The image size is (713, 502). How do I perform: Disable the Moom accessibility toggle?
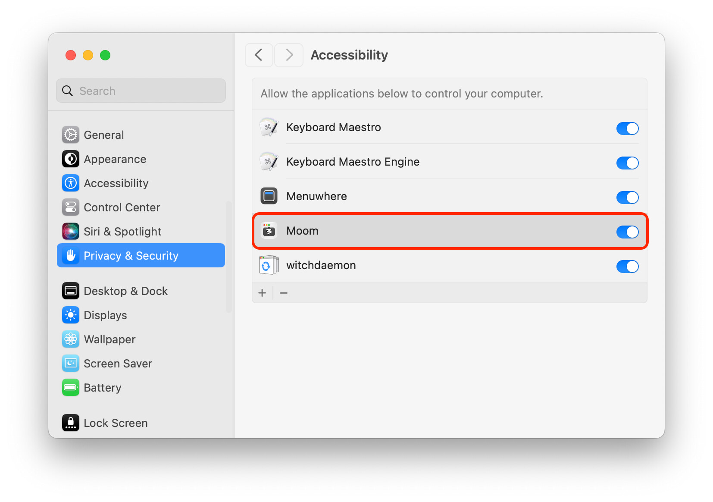[627, 232]
